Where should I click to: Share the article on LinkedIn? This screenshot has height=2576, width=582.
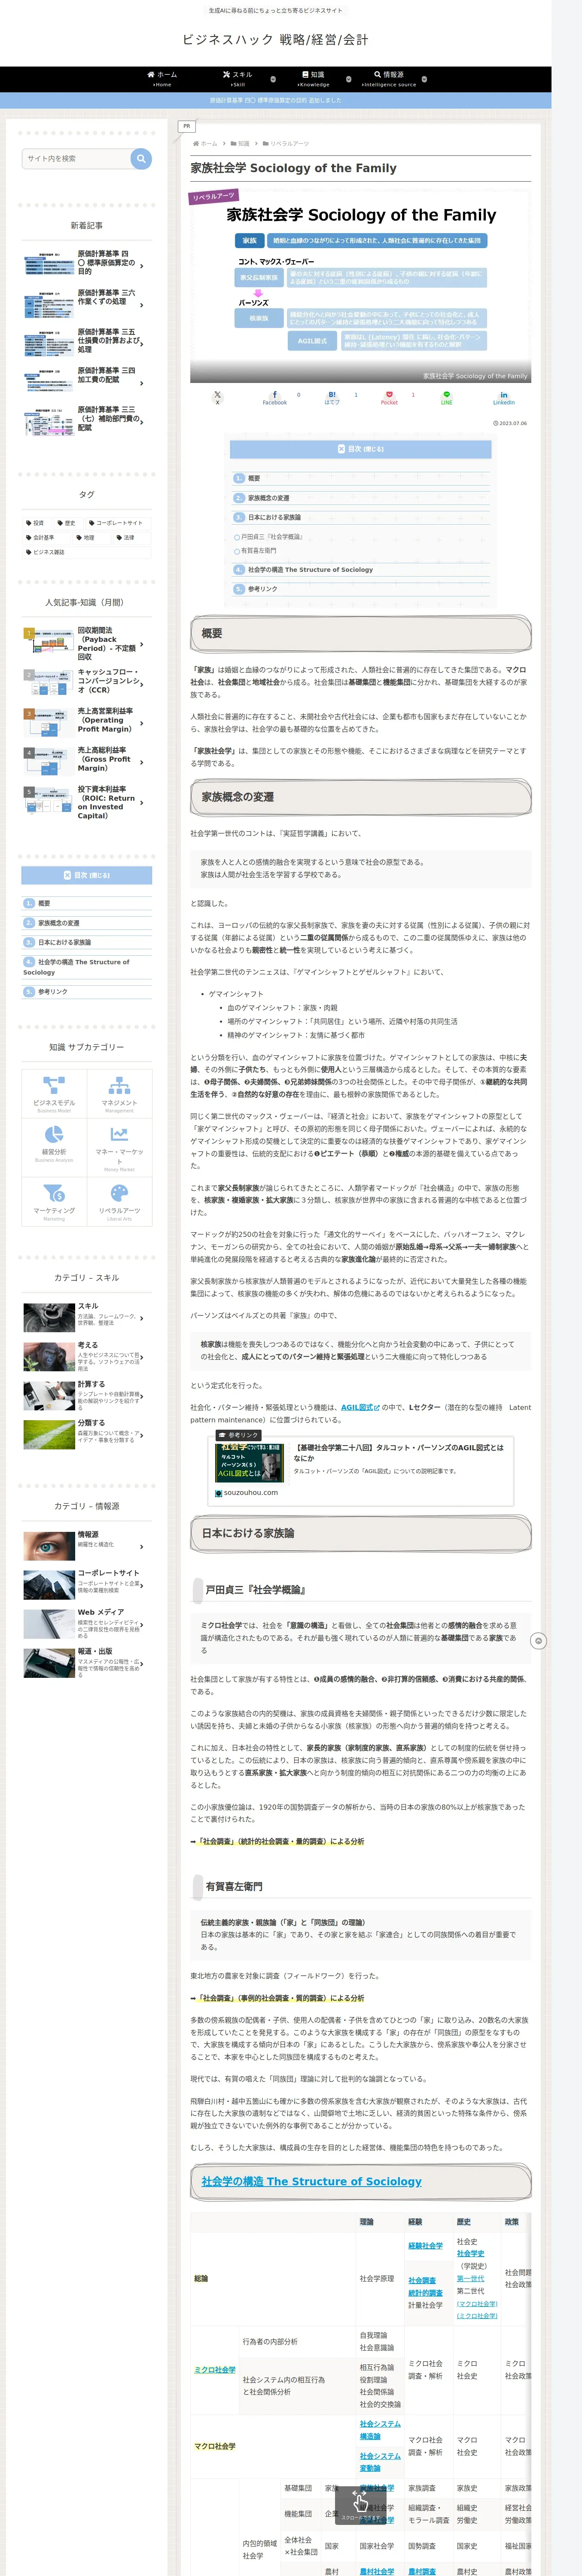504,397
